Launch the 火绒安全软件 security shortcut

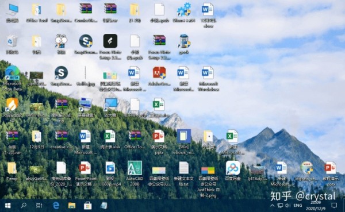click(x=12, y=105)
